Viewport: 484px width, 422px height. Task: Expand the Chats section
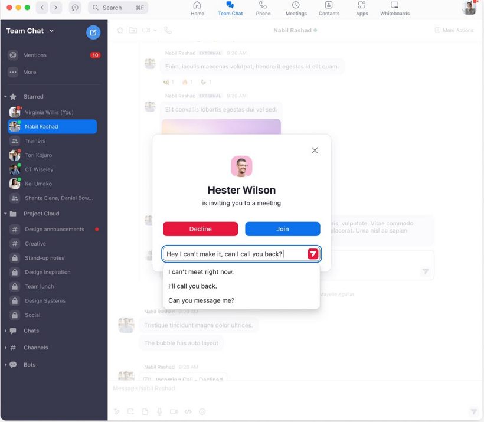(5, 331)
